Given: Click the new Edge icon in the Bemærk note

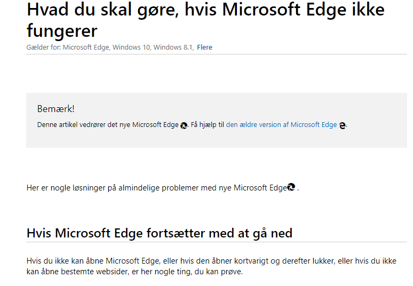Looking at the screenshot, I should pyautogui.click(x=184, y=125).
